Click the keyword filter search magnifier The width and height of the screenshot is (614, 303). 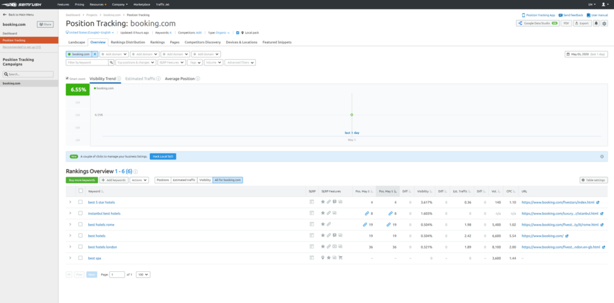click(111, 62)
